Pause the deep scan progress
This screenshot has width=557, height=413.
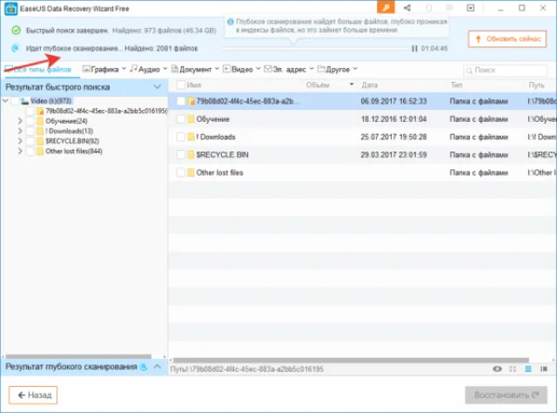[x=414, y=49]
